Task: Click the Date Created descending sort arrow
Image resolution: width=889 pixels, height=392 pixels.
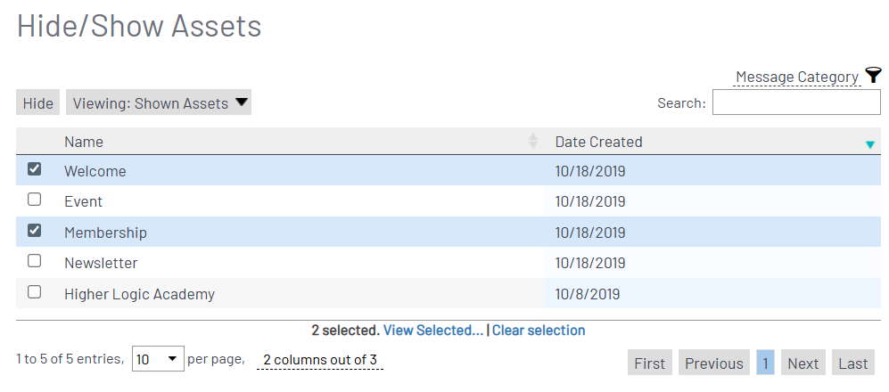Action: click(x=870, y=144)
